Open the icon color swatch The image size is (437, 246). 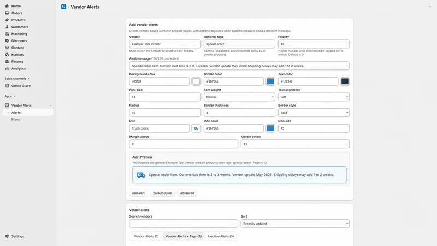pyautogui.click(x=270, y=128)
